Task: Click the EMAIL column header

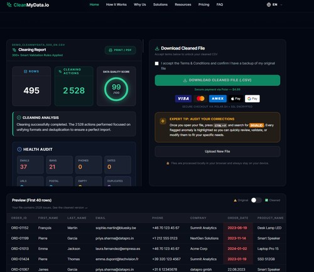Action: tap(100, 218)
